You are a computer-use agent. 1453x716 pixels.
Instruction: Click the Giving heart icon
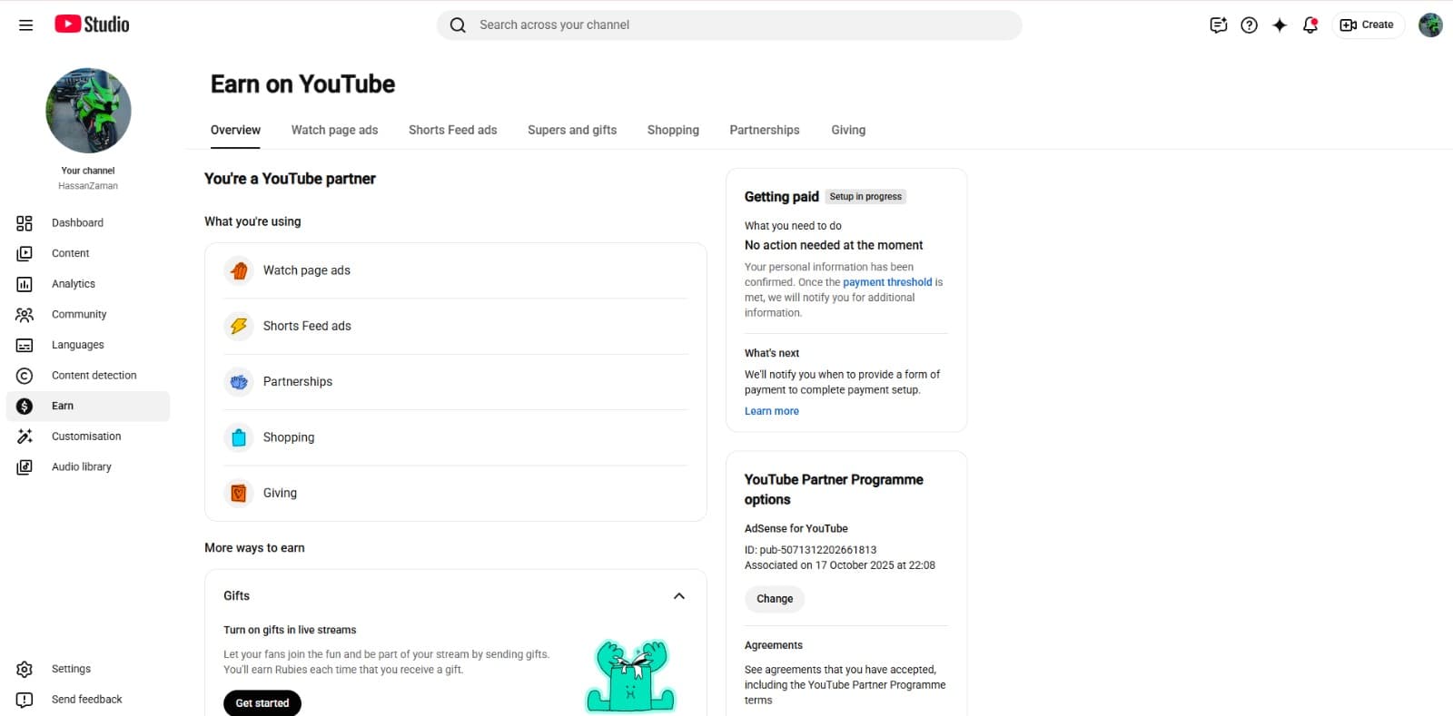point(239,493)
